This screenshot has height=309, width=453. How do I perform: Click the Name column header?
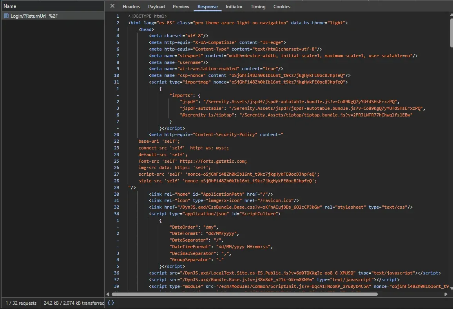tap(10, 6)
